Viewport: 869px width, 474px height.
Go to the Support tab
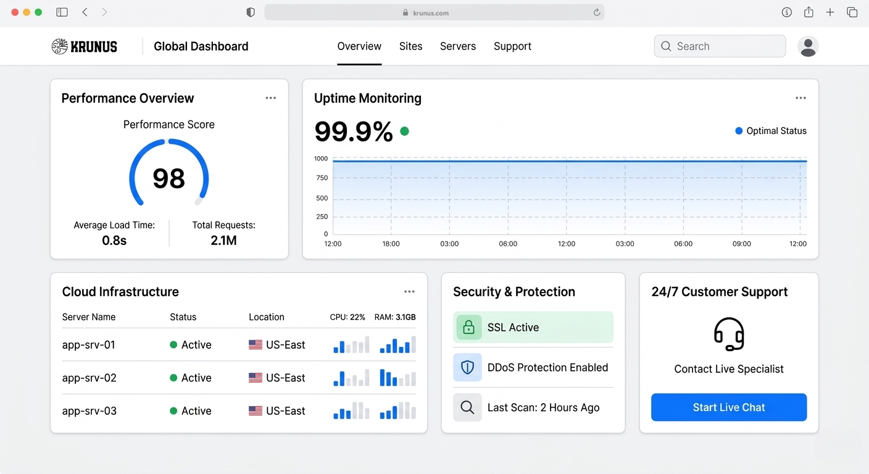[512, 46]
